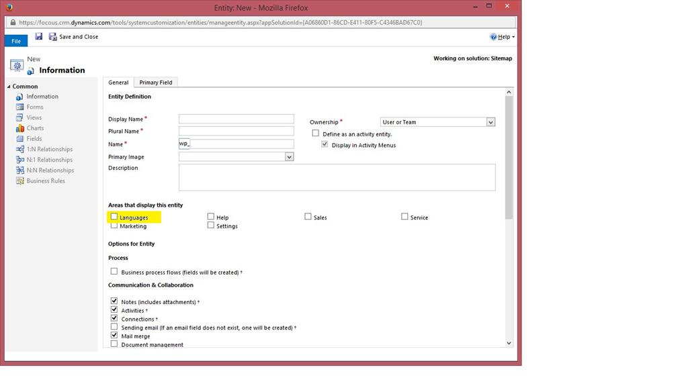688x386 pixels.
Task: Switch to the Primary Field tab
Action: pos(156,83)
